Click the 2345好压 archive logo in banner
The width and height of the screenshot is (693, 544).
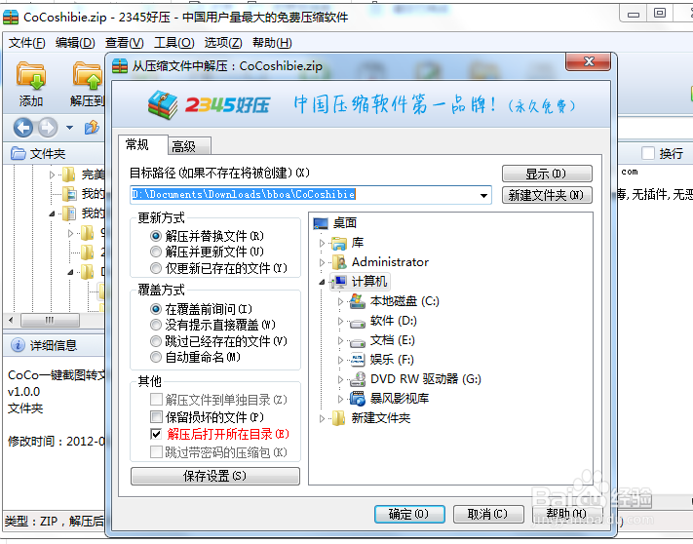[163, 104]
